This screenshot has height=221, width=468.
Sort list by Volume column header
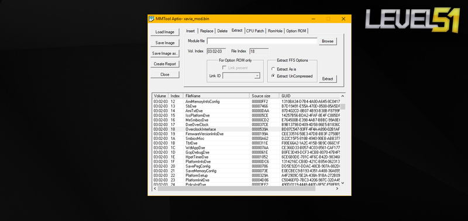pos(160,96)
